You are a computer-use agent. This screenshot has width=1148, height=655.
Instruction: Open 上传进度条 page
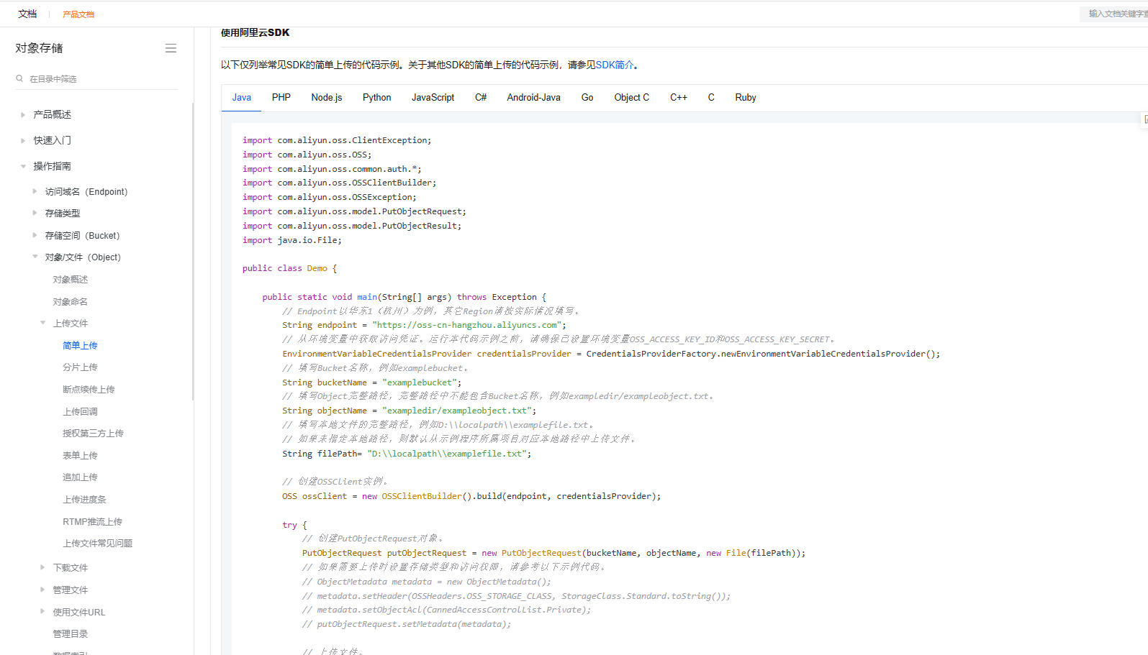[x=84, y=500]
